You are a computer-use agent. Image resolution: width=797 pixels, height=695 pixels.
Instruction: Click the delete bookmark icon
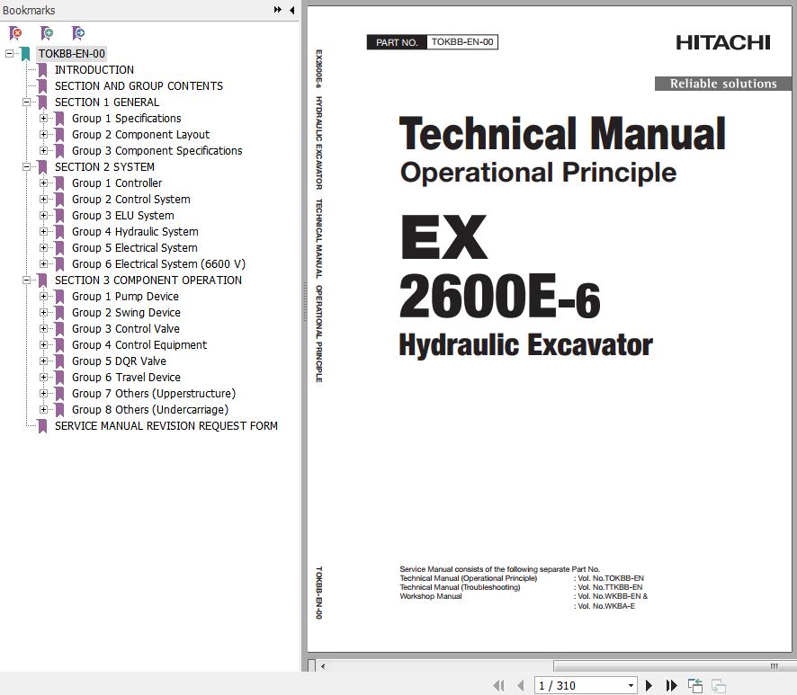tap(15, 33)
